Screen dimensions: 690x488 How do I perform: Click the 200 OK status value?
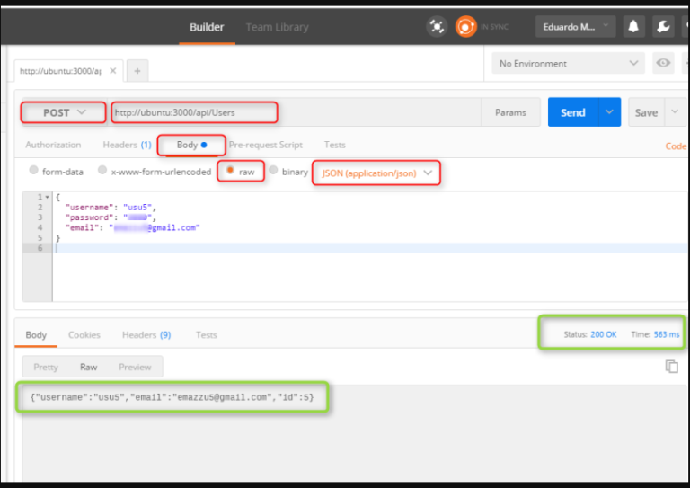pos(603,334)
